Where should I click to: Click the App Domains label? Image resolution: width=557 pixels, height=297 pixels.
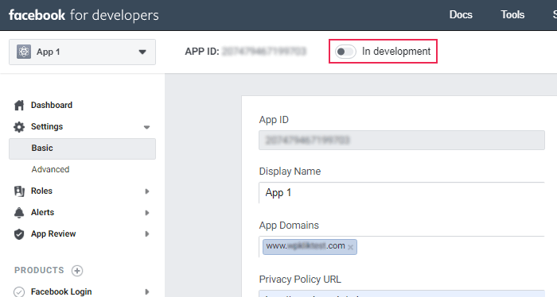click(289, 226)
